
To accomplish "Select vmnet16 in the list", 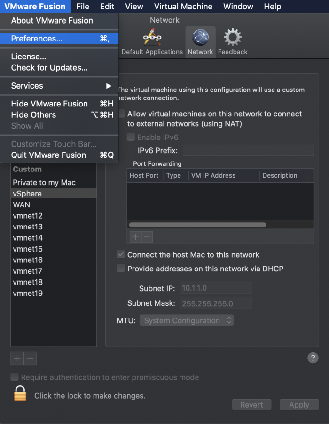I will pyautogui.click(x=54, y=260).
